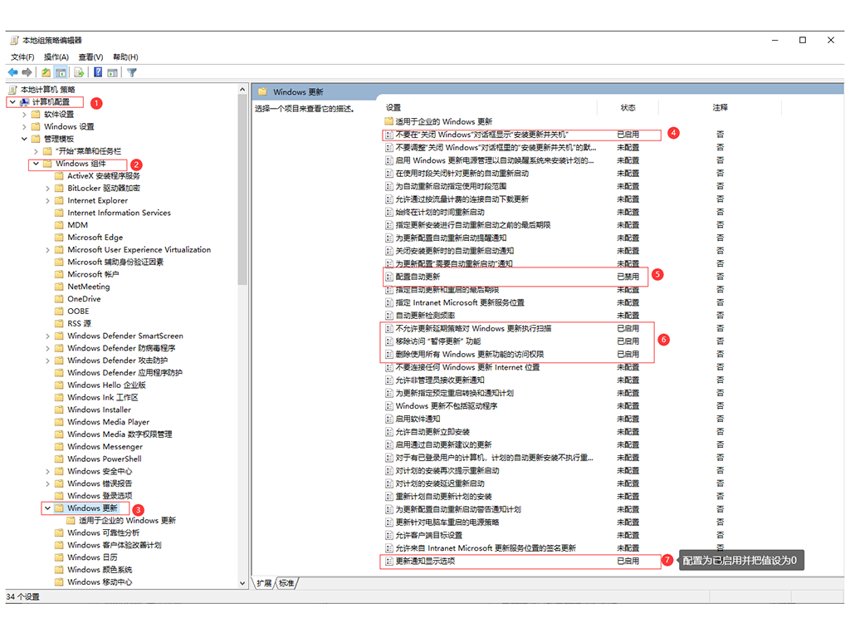Click the policy icon beside 启用软件通知

click(x=388, y=419)
